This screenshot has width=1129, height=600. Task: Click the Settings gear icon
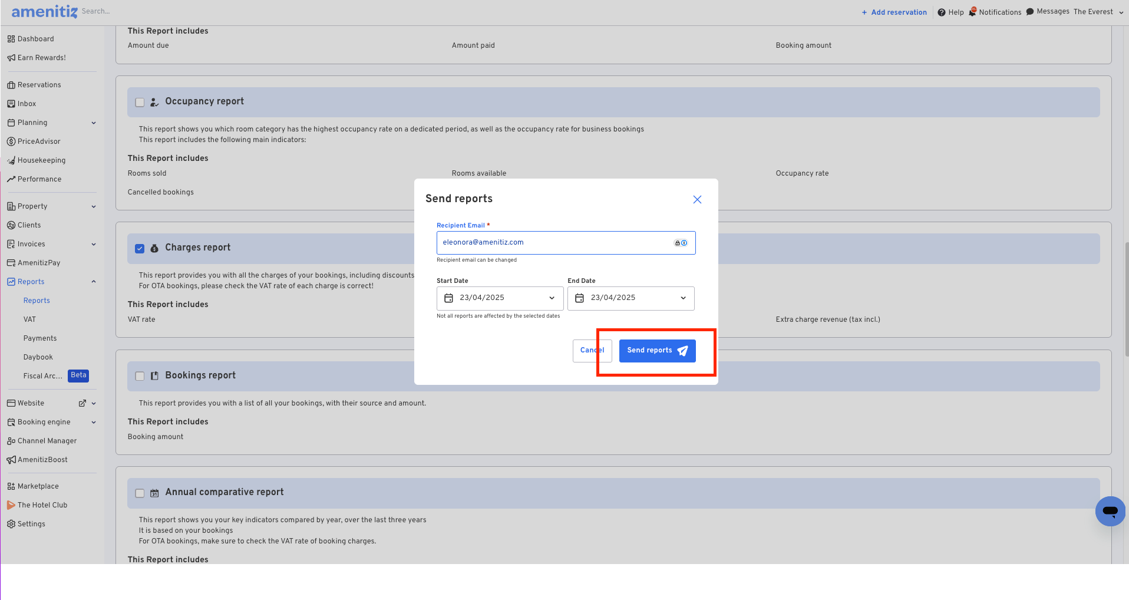point(11,524)
